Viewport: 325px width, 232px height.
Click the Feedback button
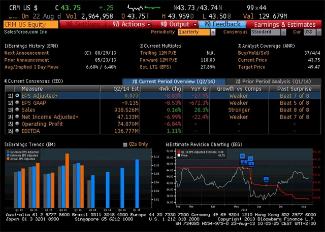coord(223,24)
